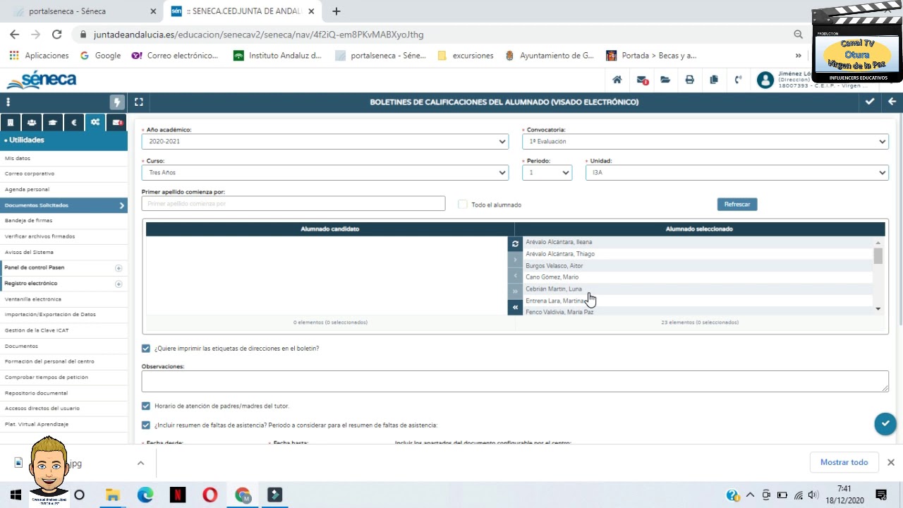
Task: Open File Explorer from taskbar
Action: (113, 495)
